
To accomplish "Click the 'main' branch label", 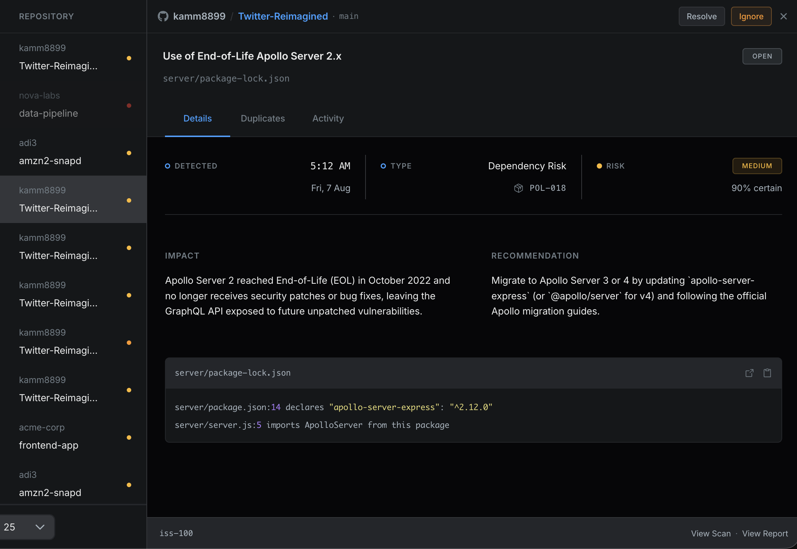I will pos(348,16).
